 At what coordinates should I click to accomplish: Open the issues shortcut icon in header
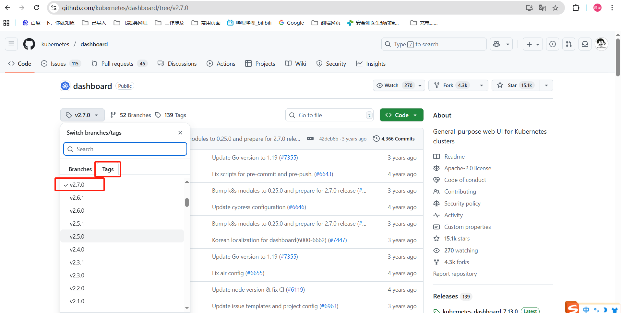point(553,44)
